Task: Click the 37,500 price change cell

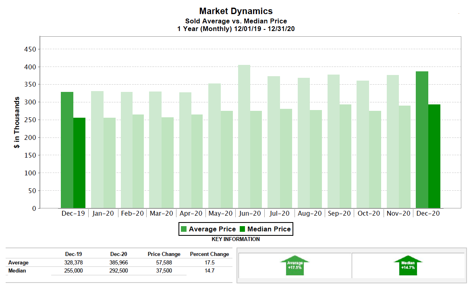Action: click(164, 271)
